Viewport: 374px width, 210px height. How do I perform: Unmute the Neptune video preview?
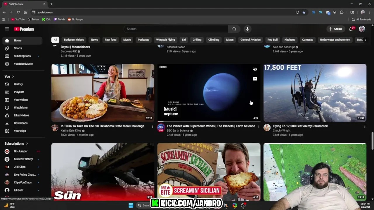[255, 69]
